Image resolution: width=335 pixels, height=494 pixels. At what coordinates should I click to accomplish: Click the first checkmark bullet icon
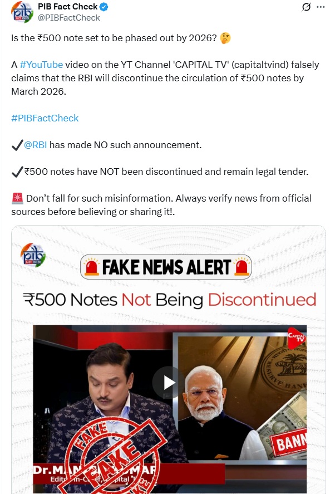pos(17,145)
